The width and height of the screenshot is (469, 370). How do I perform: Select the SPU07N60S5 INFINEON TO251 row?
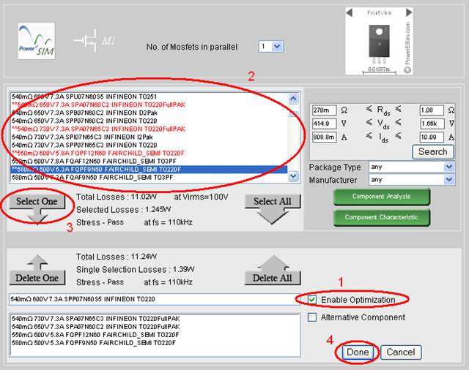tap(149, 97)
